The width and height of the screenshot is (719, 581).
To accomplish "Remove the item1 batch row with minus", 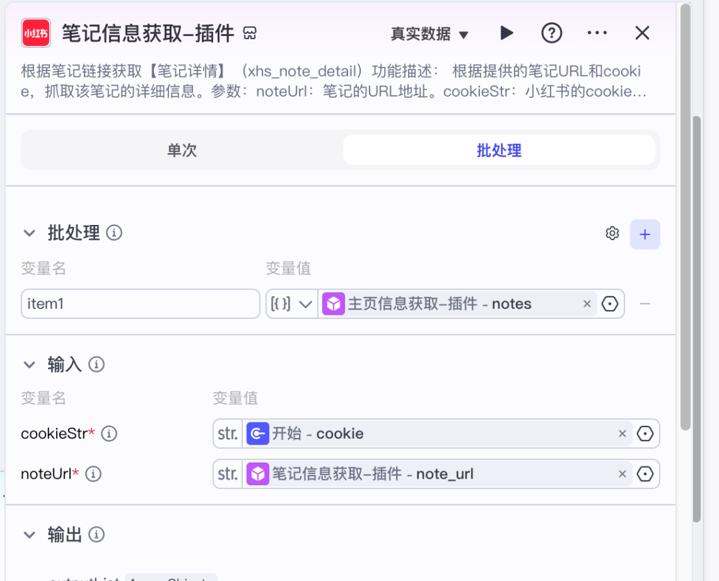I will tap(644, 303).
